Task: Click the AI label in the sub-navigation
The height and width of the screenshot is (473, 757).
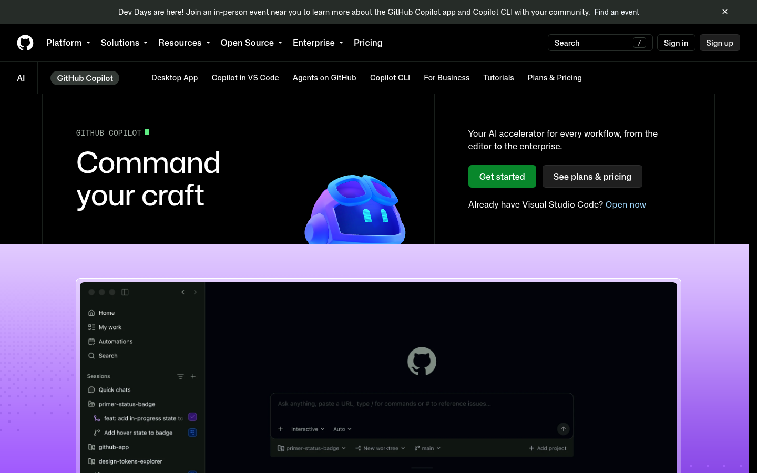Action: tap(21, 78)
